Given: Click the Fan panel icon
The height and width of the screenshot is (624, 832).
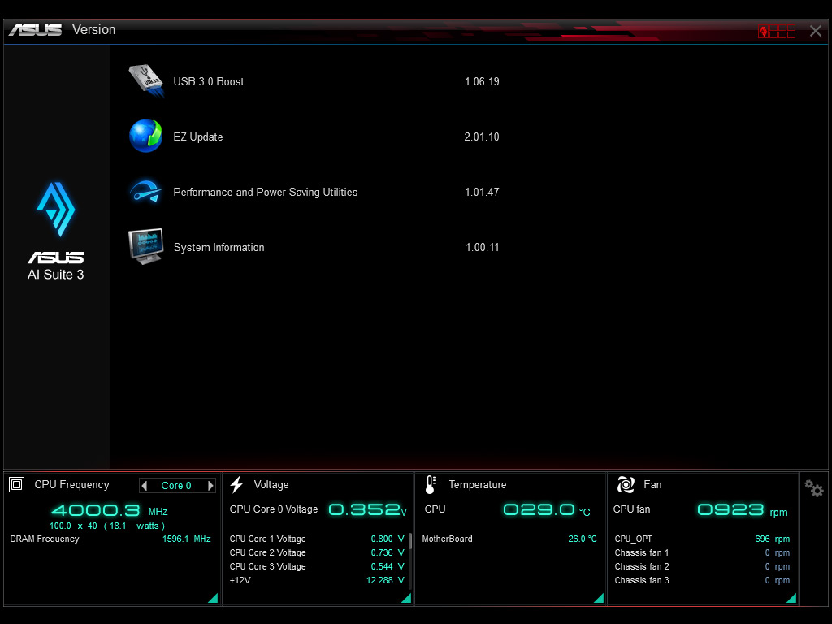Looking at the screenshot, I should click(x=625, y=485).
